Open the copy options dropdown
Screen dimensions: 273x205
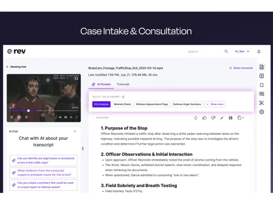pyautogui.click(x=241, y=118)
